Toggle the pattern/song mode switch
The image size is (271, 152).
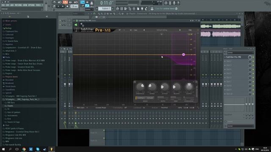tap(54, 6)
